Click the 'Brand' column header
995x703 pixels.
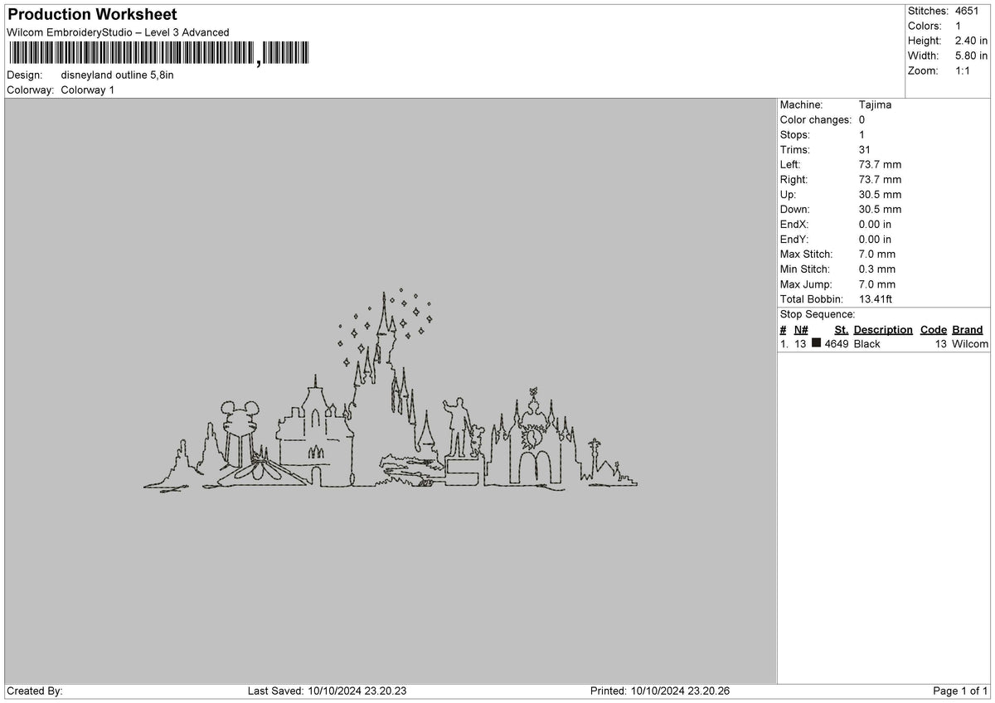[967, 329]
